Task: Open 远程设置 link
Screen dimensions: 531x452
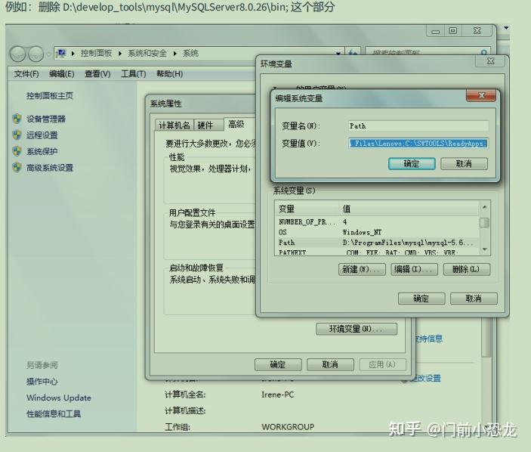Action: coord(42,135)
